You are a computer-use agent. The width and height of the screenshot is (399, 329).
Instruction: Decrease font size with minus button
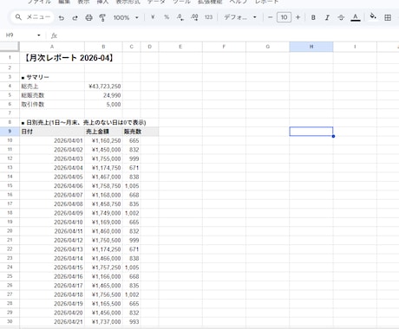pyautogui.click(x=270, y=17)
